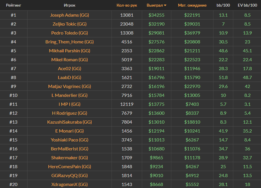Open BerMalBerIst (GG) player page
Screen dimensions: 261x188
click(70, 149)
